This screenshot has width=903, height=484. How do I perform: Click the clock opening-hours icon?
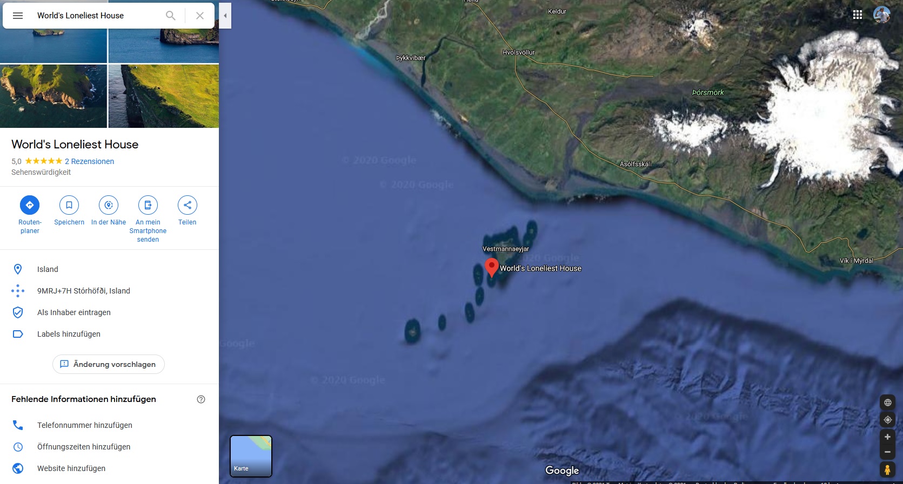tap(18, 447)
